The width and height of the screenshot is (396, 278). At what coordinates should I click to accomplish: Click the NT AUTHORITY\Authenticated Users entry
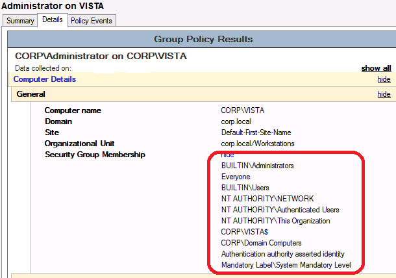tap(280, 210)
